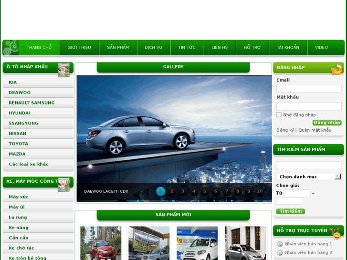Click the Tìm kiếm search button
The width and height of the screenshot is (347, 260).
click(x=291, y=211)
